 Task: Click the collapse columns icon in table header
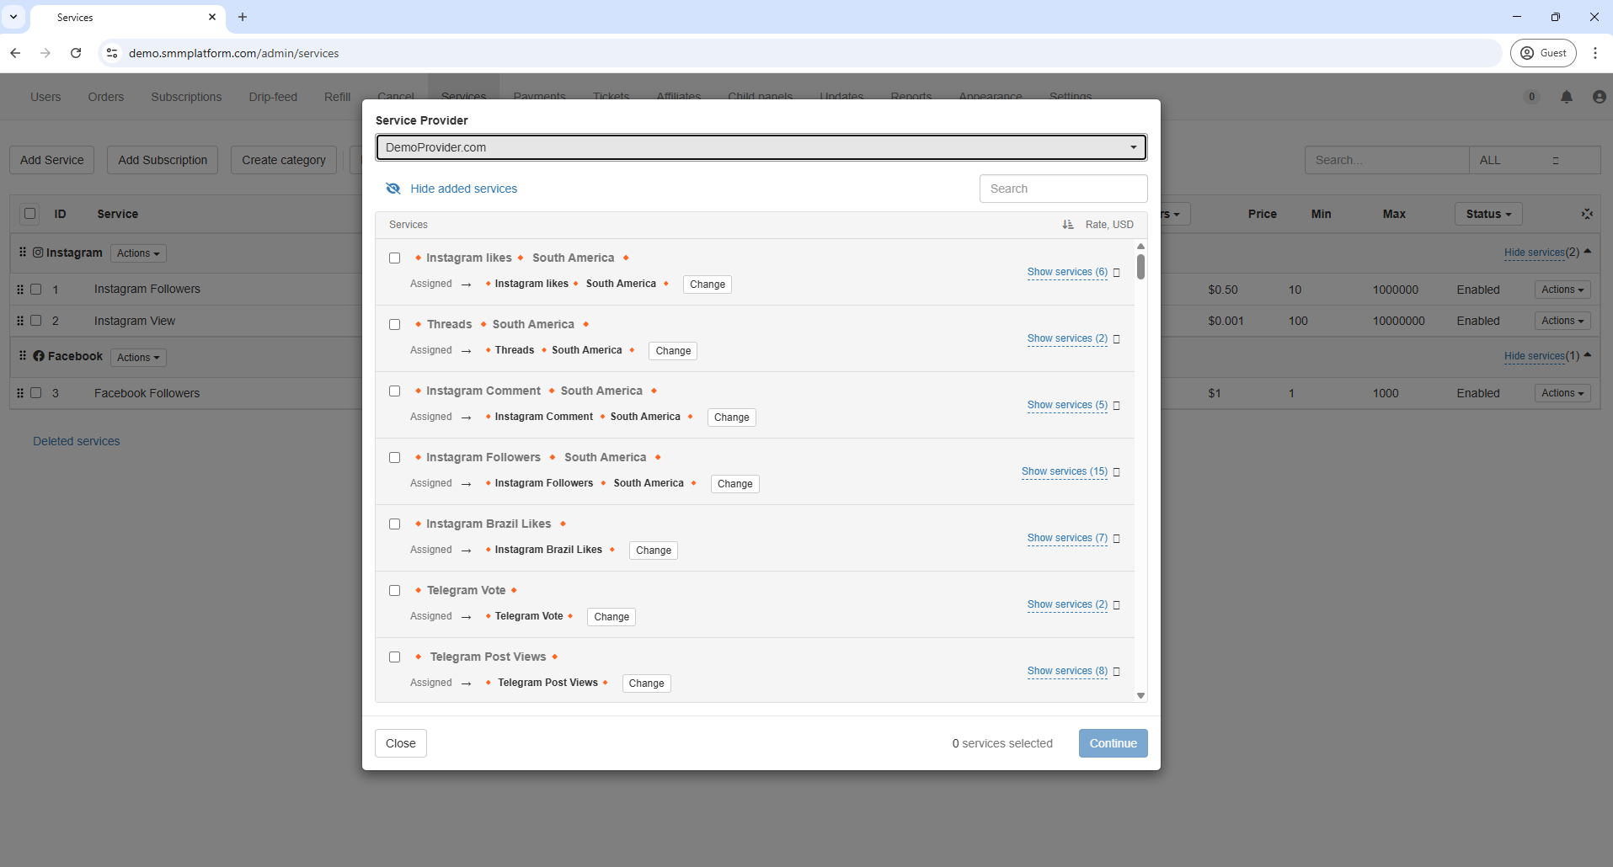pos(1586,214)
